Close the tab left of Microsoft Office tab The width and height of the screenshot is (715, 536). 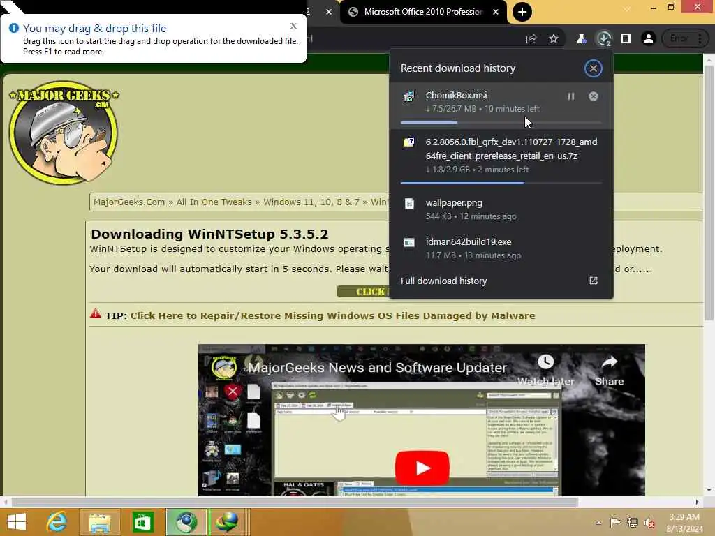click(x=329, y=12)
